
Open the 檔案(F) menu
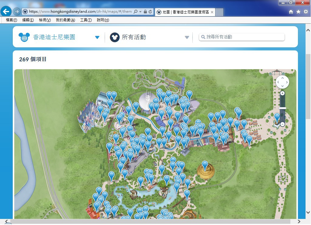tap(11, 20)
